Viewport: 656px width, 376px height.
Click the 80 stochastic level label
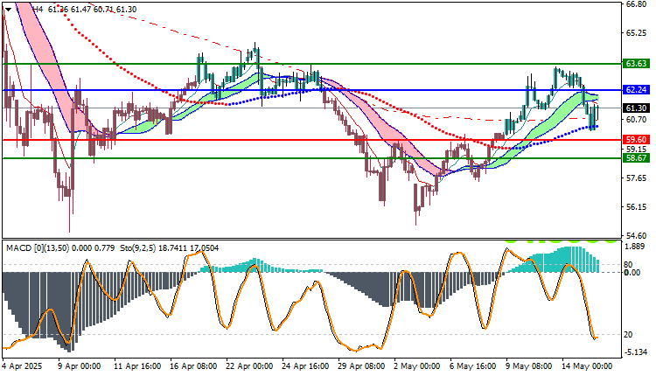click(628, 265)
